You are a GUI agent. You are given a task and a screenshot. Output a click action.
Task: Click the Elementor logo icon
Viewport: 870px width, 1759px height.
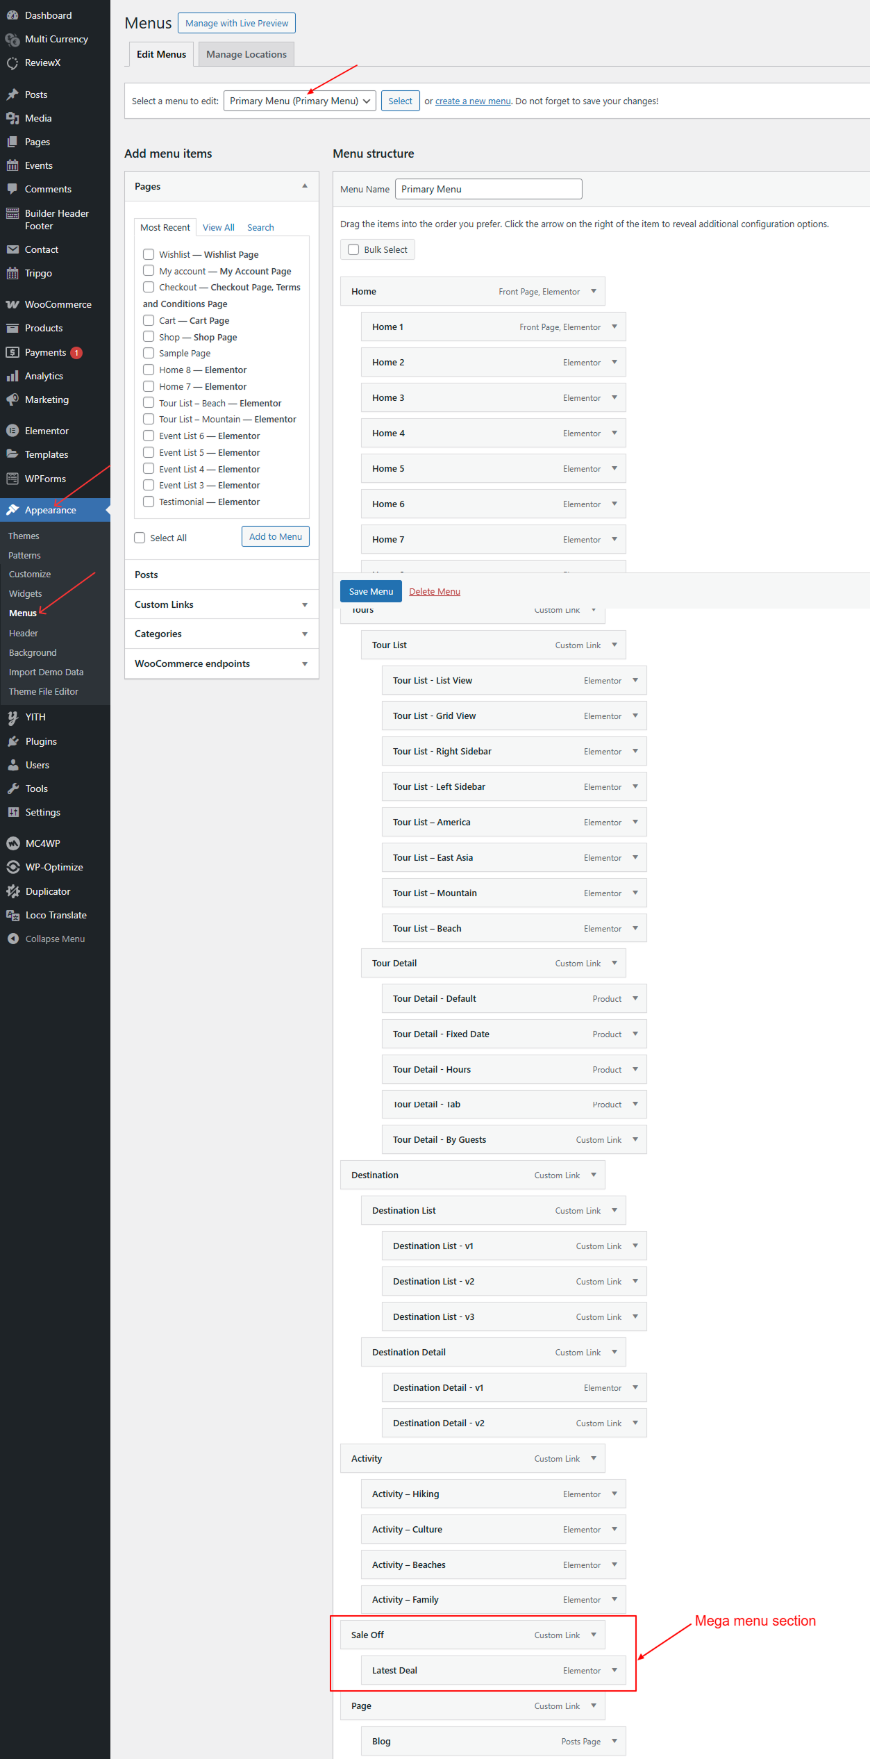12,431
